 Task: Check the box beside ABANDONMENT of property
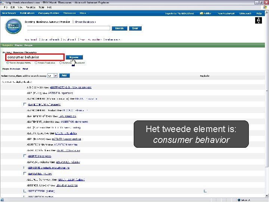tap(25, 104)
